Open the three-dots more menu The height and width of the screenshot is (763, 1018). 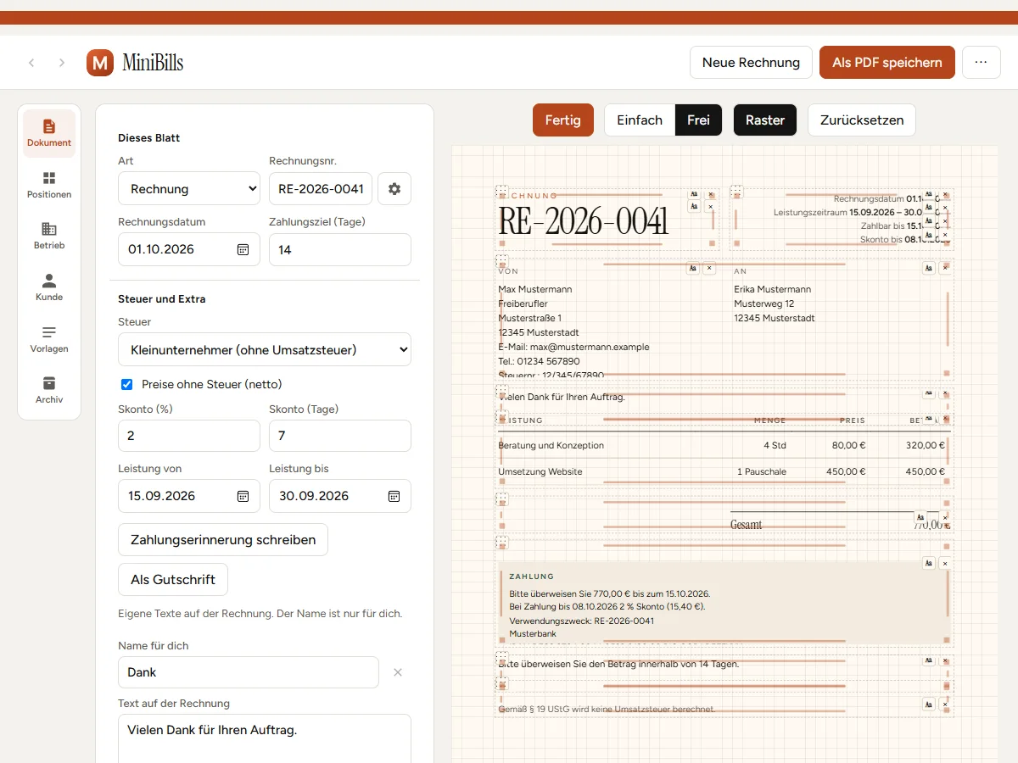tap(982, 63)
